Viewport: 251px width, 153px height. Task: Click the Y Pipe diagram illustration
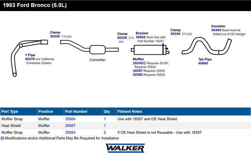(x=29, y=58)
